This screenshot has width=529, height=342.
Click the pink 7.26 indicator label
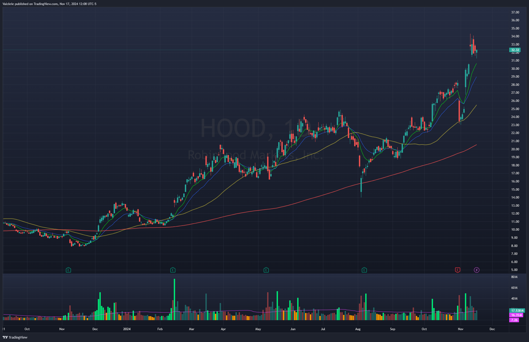(x=514, y=320)
